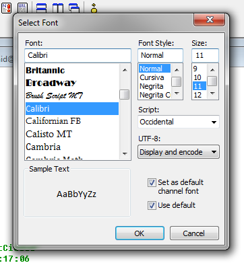Click Font Style list scroll up arrow
The image size is (244, 263).
[177, 70]
